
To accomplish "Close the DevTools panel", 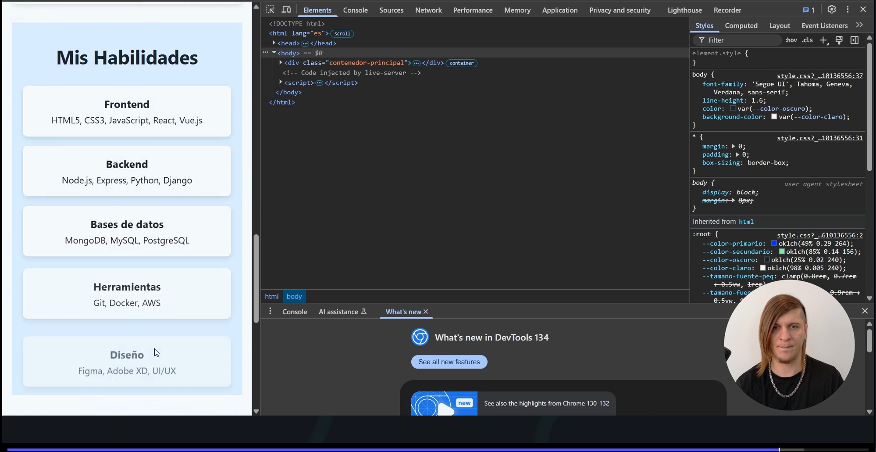I will point(863,9).
